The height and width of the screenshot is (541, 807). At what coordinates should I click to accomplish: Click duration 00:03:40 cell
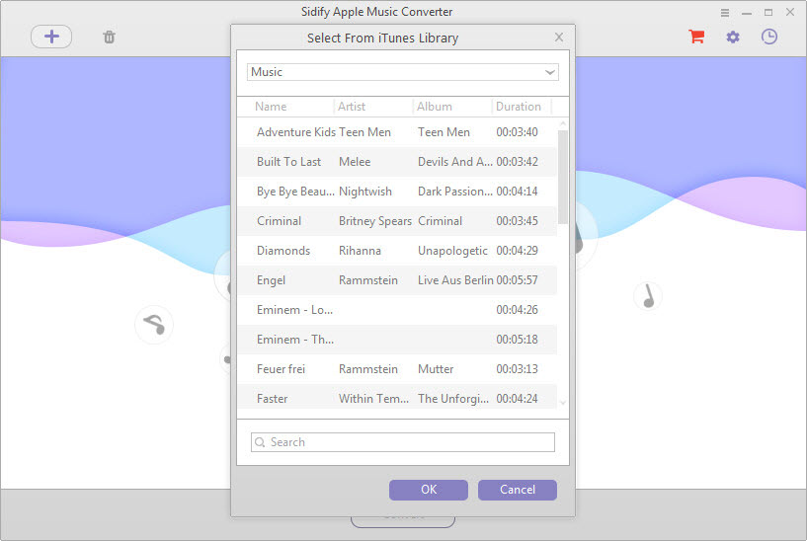[x=518, y=132]
